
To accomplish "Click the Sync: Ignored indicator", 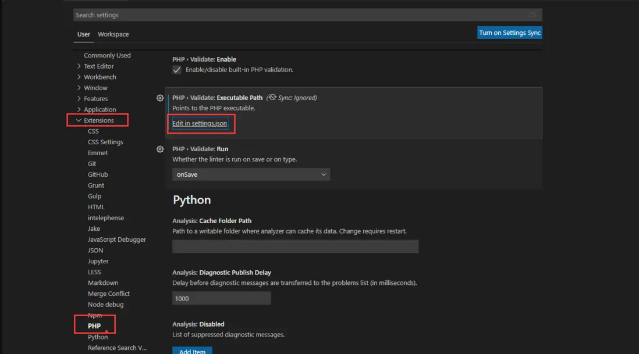I will coord(292,98).
